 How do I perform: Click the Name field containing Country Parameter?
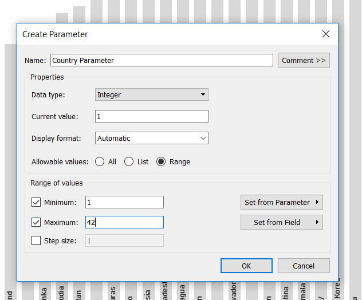162,60
